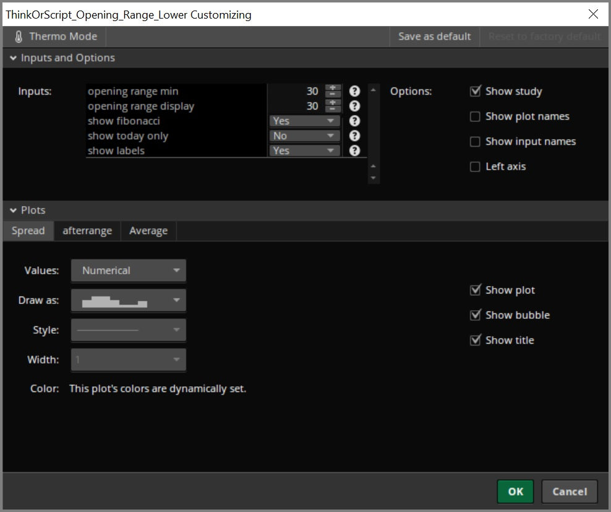Toggle Show bubble checkbox
The height and width of the screenshot is (512, 611).
(475, 315)
